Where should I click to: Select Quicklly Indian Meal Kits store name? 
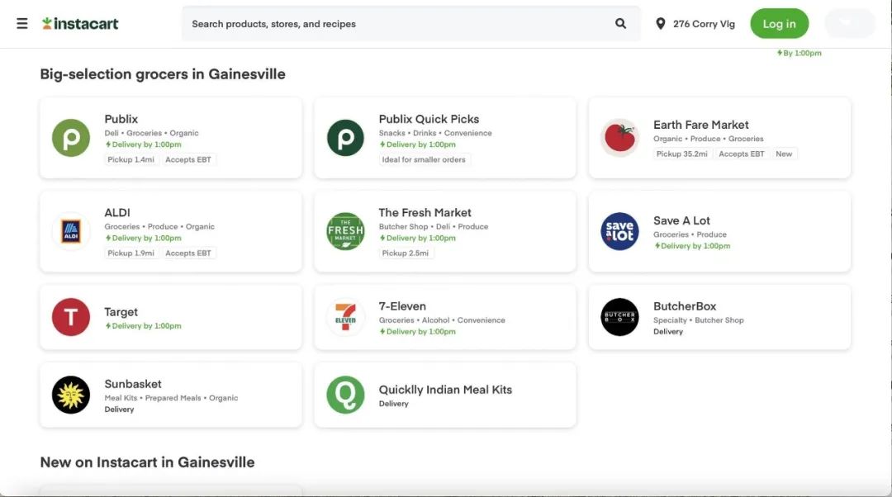pyautogui.click(x=445, y=390)
